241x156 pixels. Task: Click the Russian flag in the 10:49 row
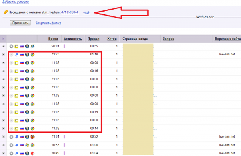click(x=22, y=153)
